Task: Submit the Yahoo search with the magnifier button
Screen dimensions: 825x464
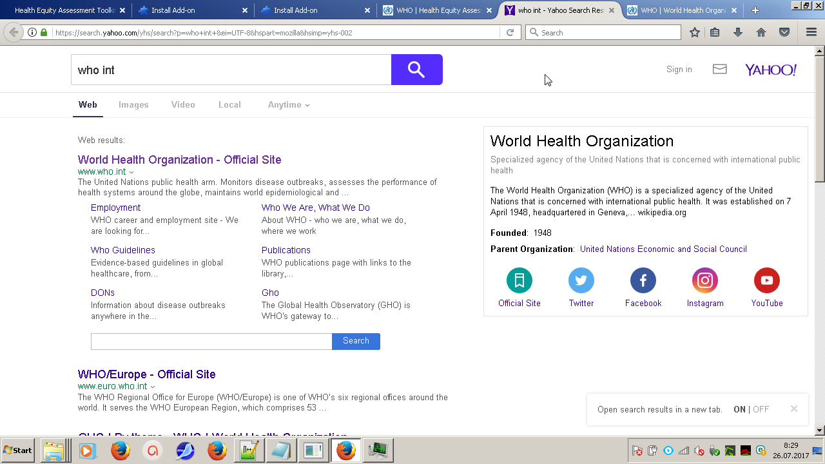Action: click(x=416, y=70)
